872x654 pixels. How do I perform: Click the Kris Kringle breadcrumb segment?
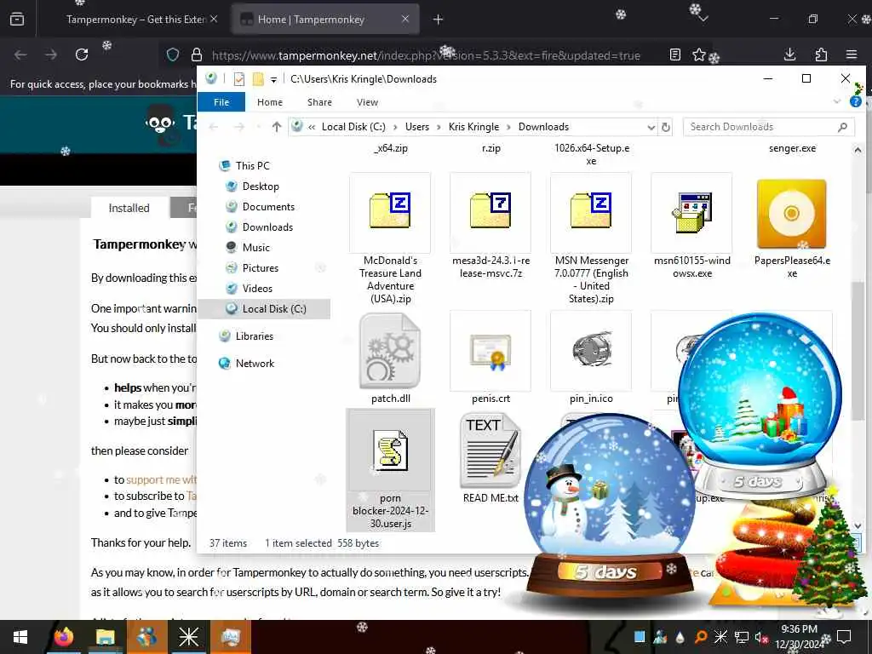(473, 127)
